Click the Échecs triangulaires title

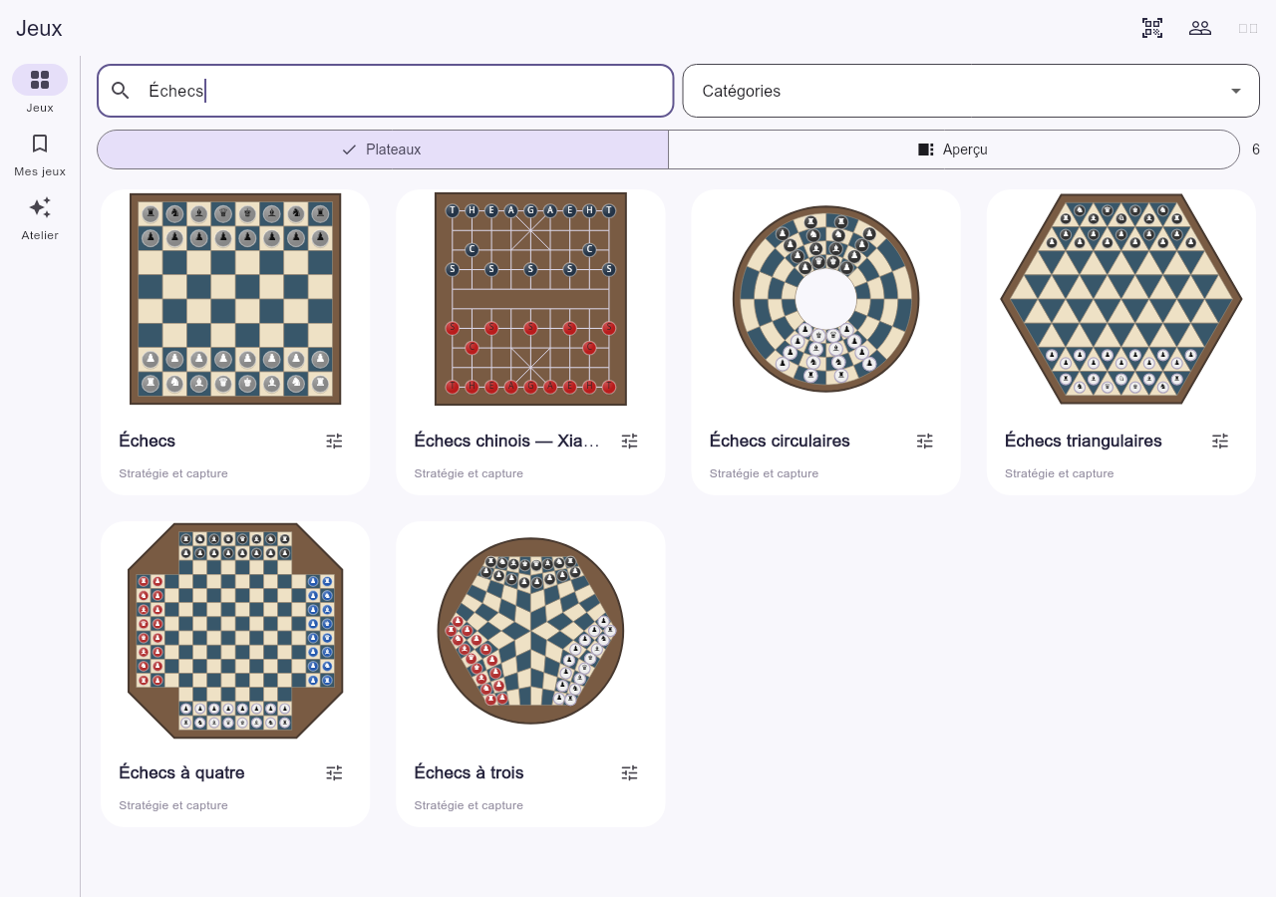(x=1084, y=441)
